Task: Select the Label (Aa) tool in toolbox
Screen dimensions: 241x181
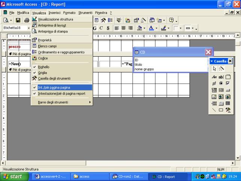Action: [x=214, y=77]
